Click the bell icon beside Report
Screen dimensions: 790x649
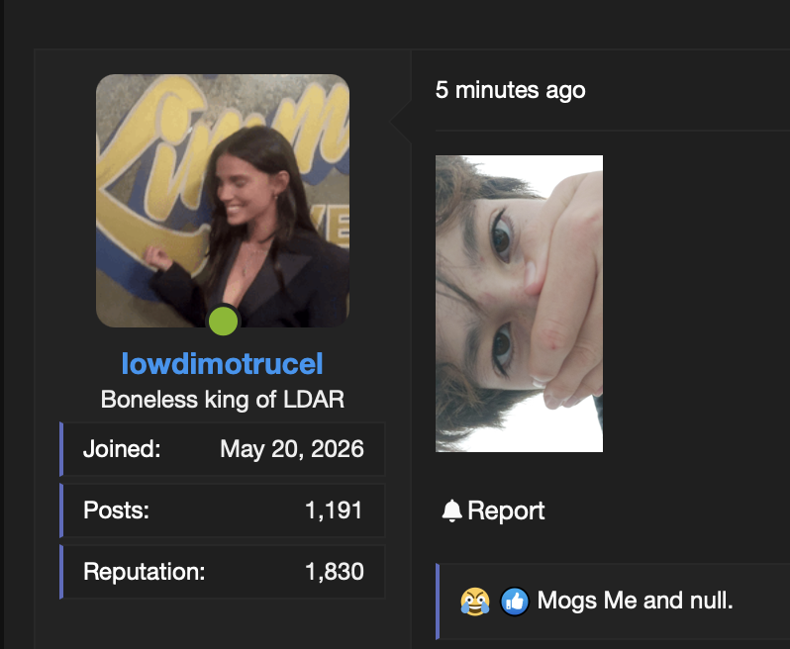452,510
